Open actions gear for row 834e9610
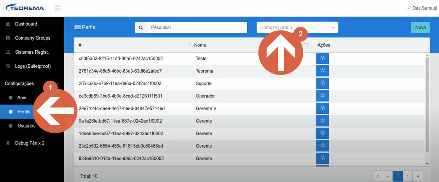 pyautogui.click(x=322, y=158)
